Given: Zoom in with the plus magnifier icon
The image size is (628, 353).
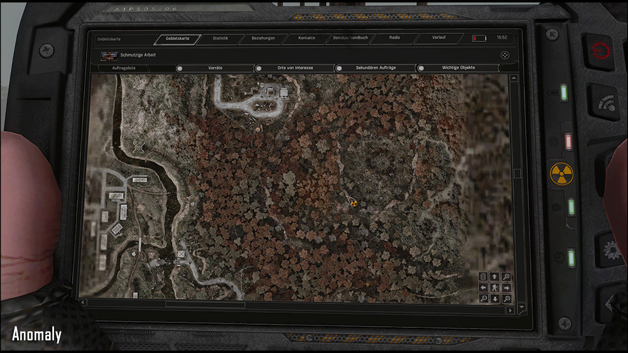Looking at the screenshot, I should pos(506,277).
